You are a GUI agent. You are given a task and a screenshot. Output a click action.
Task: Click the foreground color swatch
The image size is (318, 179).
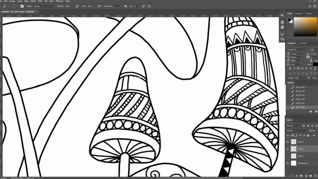[289, 19]
